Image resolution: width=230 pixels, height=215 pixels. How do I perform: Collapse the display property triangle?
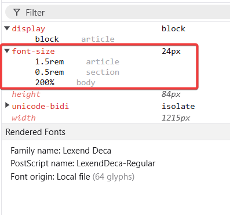[7, 28]
